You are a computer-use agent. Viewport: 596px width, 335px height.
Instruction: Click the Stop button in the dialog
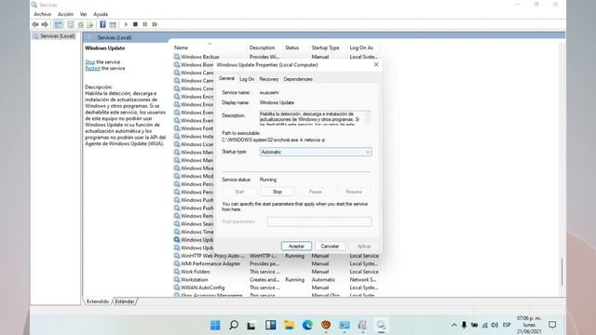coord(278,192)
